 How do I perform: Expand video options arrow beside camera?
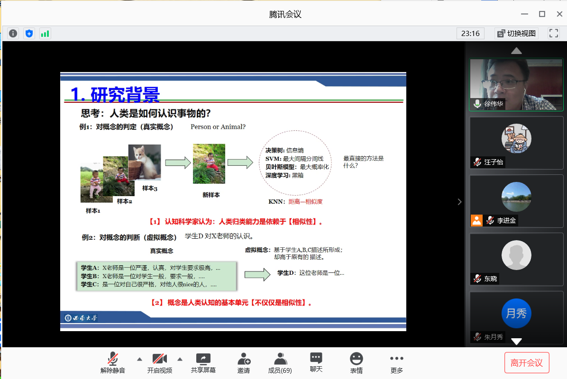[180, 359]
